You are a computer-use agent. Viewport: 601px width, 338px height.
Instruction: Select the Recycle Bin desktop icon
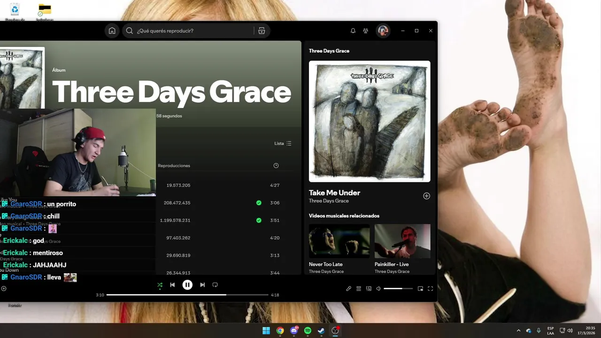click(15, 12)
